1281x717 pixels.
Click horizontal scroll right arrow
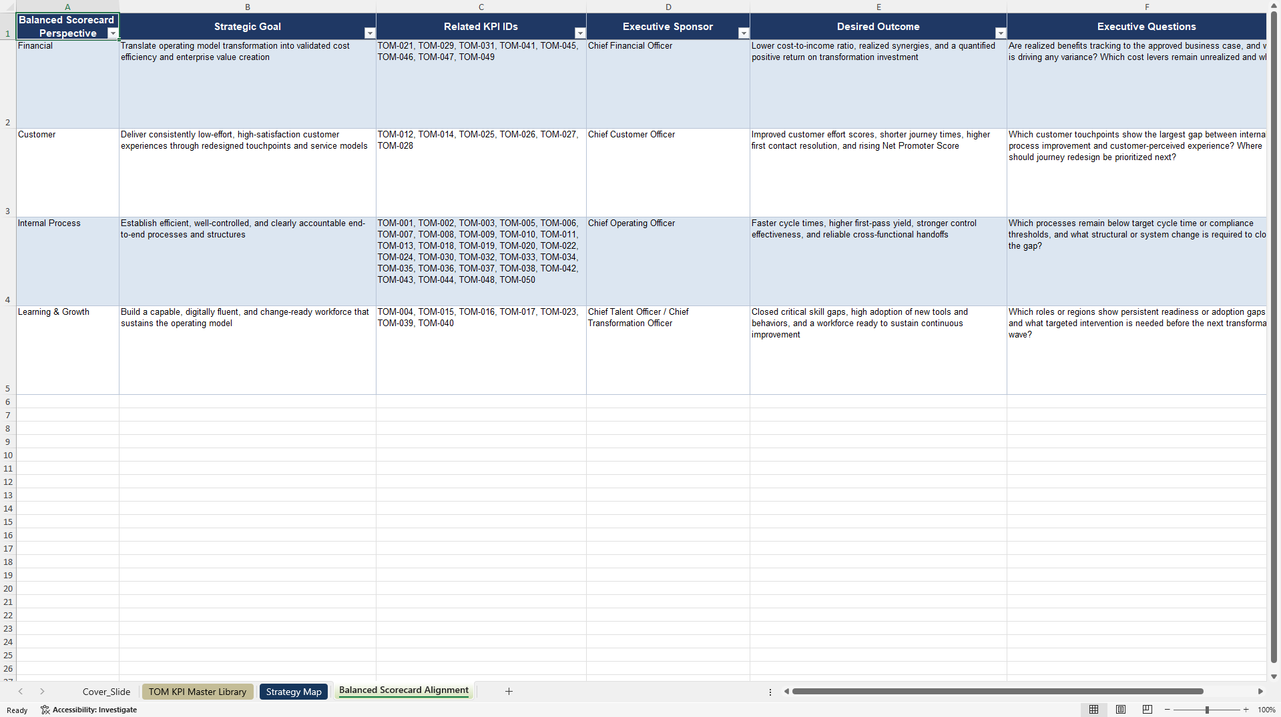pyautogui.click(x=1260, y=692)
